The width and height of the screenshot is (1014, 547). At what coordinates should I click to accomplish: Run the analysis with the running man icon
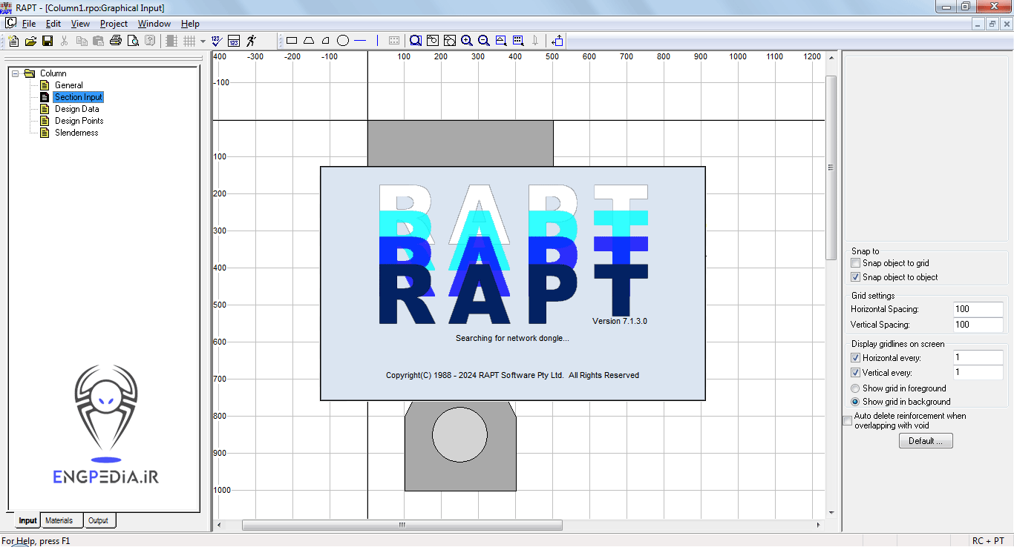(x=252, y=41)
